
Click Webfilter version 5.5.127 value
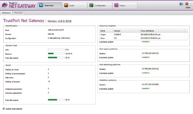click(x=150, y=84)
